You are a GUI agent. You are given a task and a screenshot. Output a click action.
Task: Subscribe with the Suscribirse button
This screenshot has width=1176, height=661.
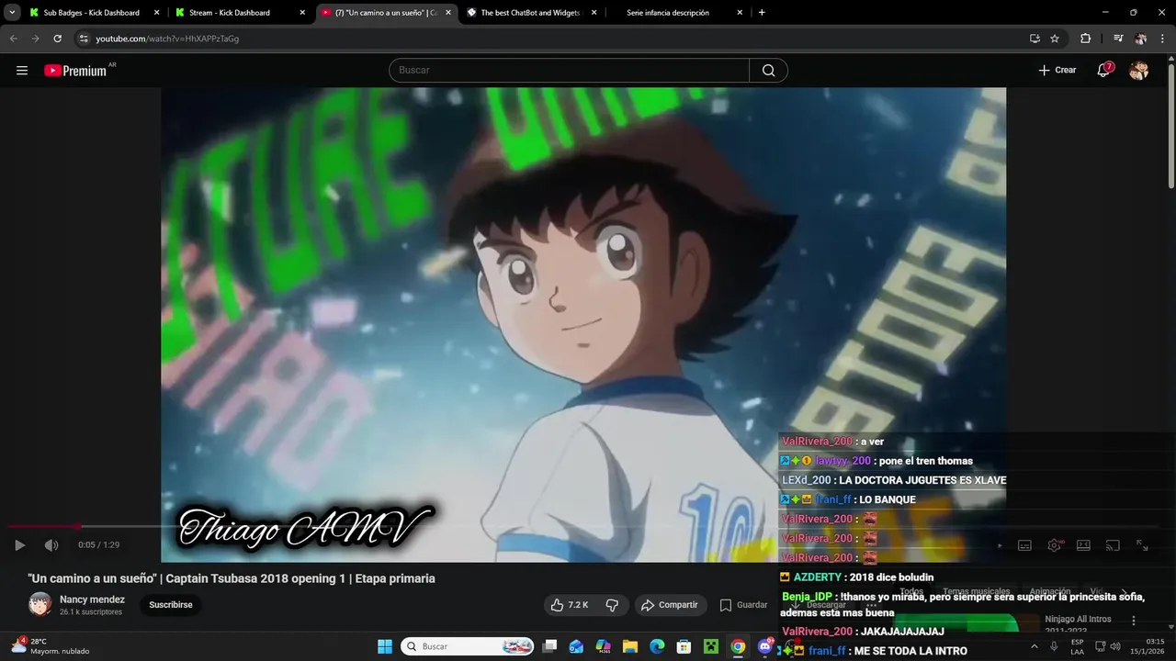pos(171,605)
